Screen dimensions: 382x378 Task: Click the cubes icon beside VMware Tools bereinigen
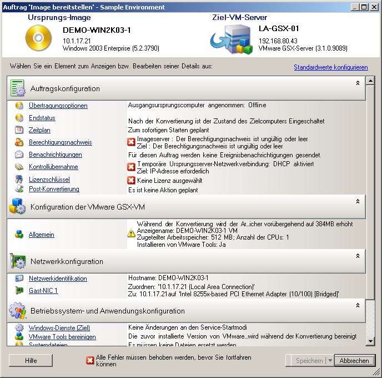coord(19,336)
